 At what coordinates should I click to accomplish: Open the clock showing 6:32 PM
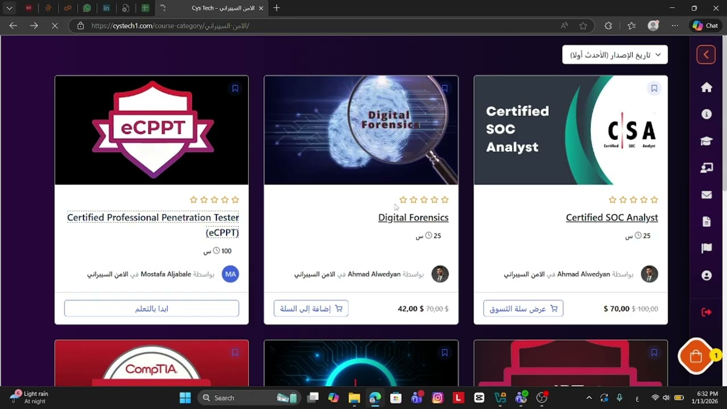(704, 397)
